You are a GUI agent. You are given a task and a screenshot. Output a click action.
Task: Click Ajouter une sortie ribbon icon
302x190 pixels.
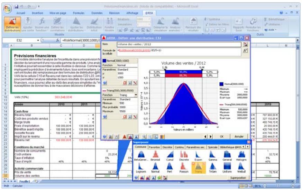pyautogui.click(x=28, y=21)
